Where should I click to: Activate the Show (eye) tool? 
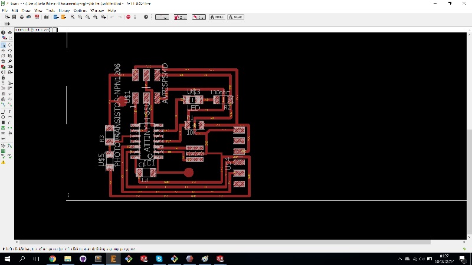tap(9, 32)
